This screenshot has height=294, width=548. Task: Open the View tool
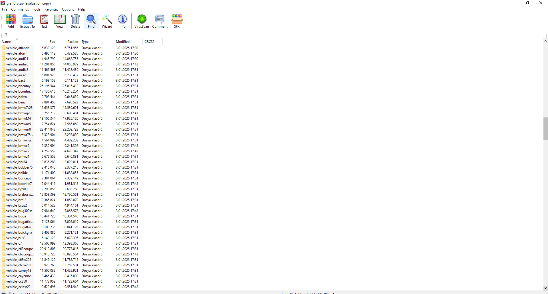[x=60, y=21]
